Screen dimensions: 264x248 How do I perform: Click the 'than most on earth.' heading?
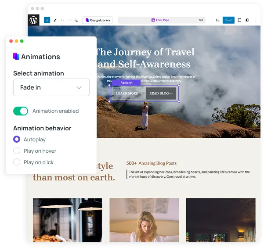coord(74,177)
